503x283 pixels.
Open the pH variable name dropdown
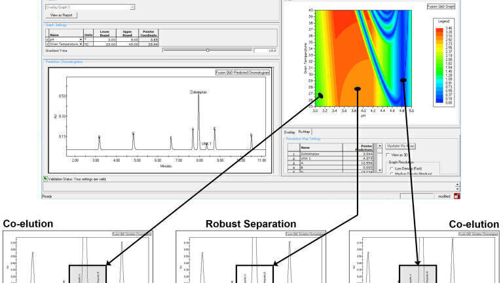pos(81,40)
